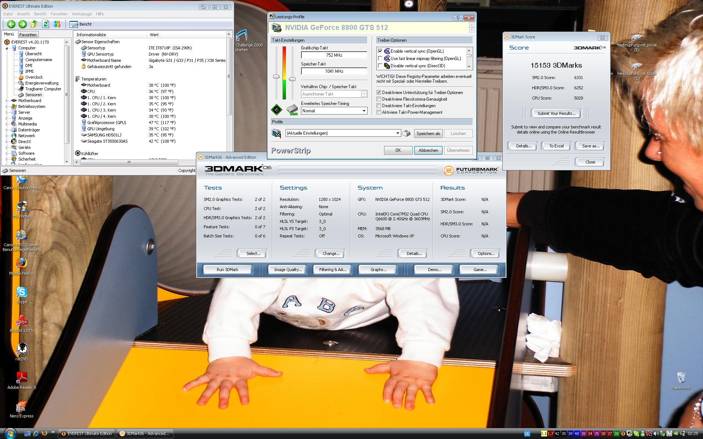Select the Papierkorb recycle bin icon
The height and width of the screenshot is (439, 703).
[681, 380]
